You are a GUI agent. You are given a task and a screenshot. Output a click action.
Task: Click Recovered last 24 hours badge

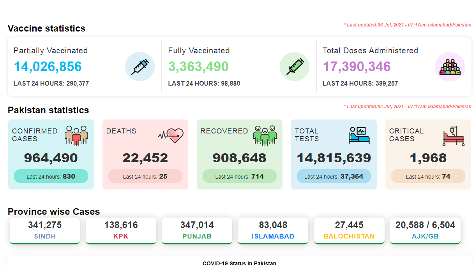[x=240, y=176]
